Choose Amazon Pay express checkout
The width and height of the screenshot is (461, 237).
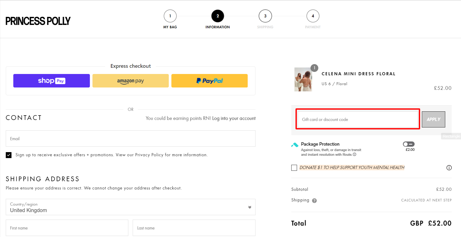pos(131,81)
